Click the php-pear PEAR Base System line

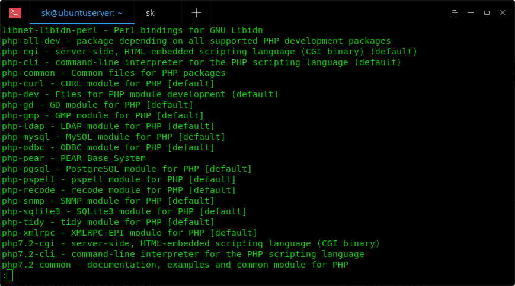(73, 158)
